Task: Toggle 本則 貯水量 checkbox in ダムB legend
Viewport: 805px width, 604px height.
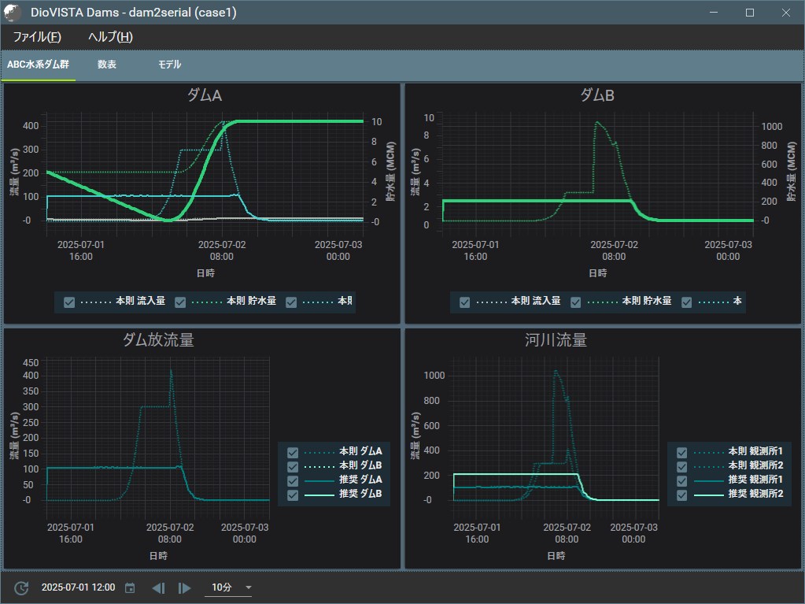Action: (576, 302)
